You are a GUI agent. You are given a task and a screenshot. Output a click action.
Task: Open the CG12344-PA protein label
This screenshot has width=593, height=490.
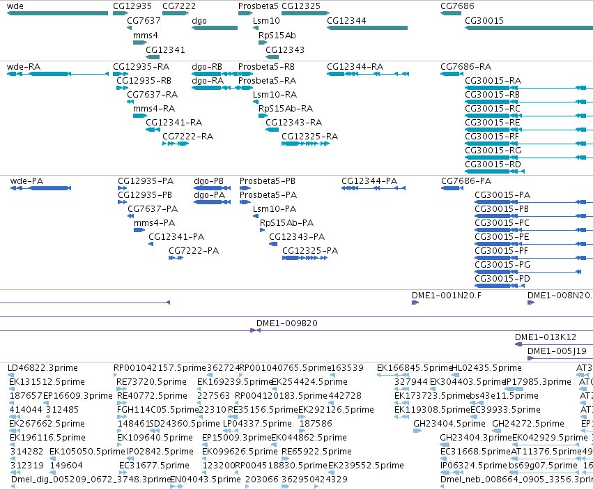tap(369, 181)
